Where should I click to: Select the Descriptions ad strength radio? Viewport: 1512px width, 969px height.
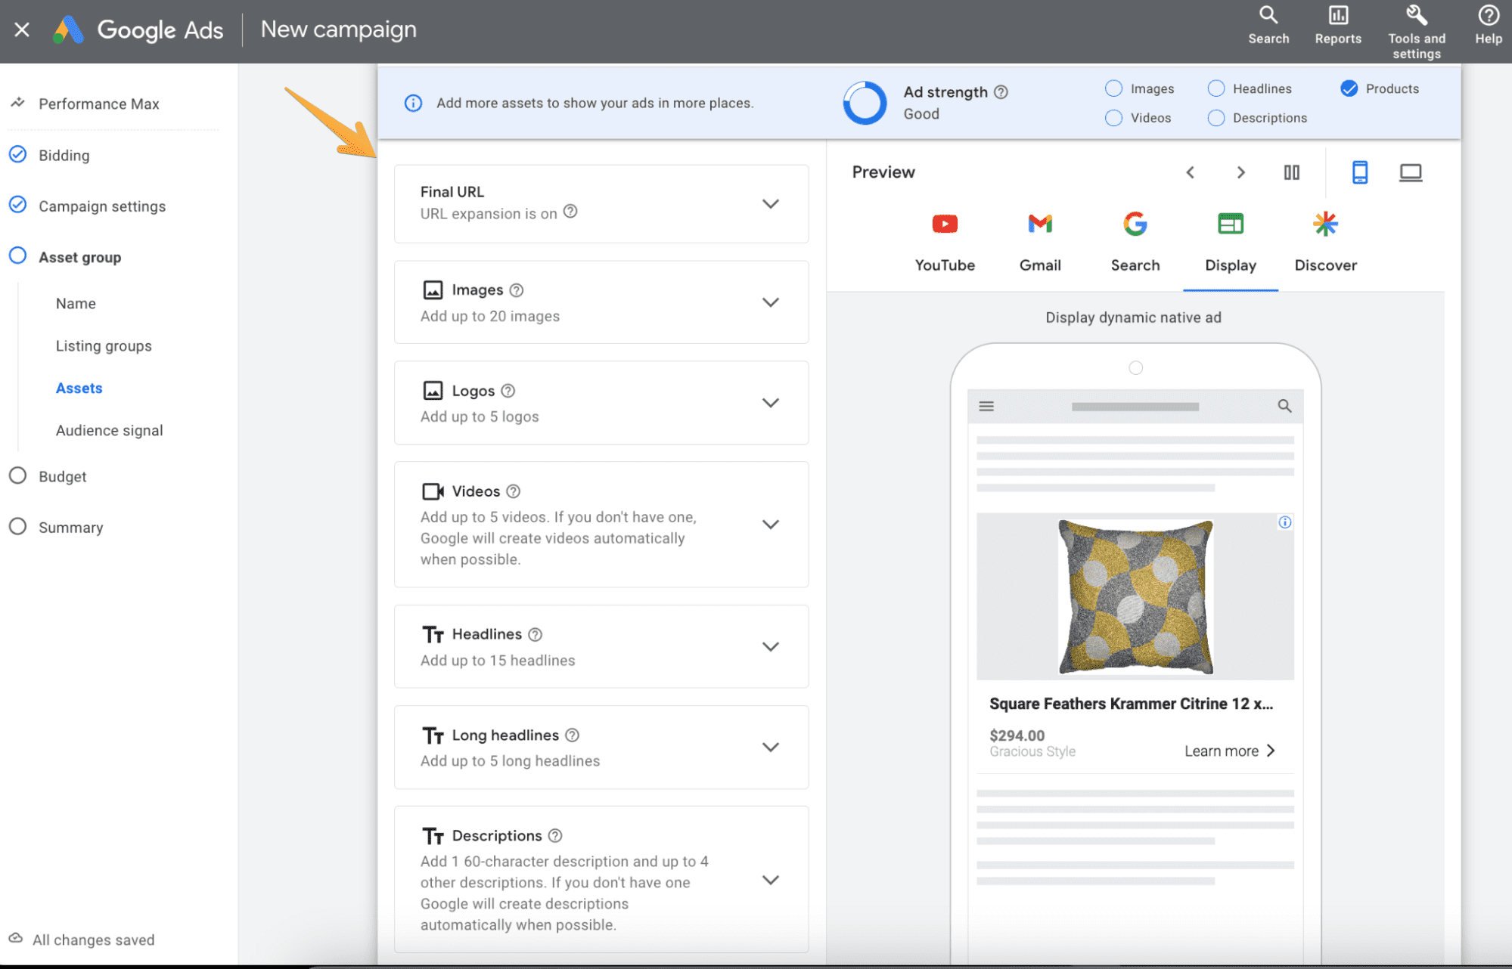coord(1215,118)
